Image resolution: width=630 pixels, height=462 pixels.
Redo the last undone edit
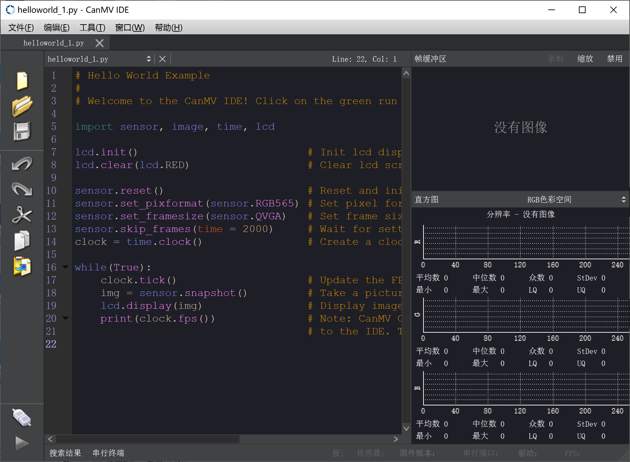[x=22, y=189]
